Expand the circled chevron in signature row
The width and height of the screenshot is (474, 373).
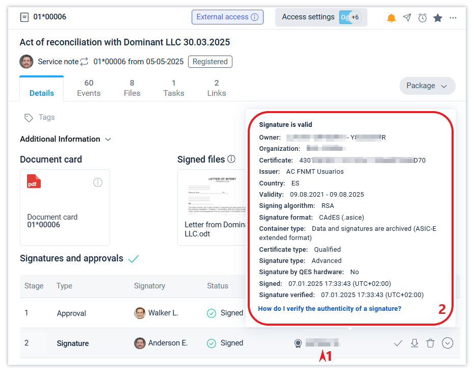click(x=447, y=343)
